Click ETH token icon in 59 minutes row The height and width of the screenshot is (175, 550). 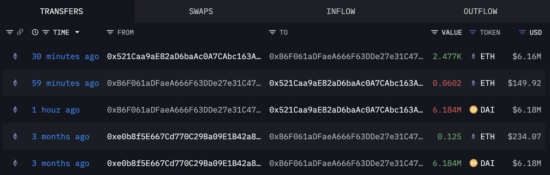474,83
